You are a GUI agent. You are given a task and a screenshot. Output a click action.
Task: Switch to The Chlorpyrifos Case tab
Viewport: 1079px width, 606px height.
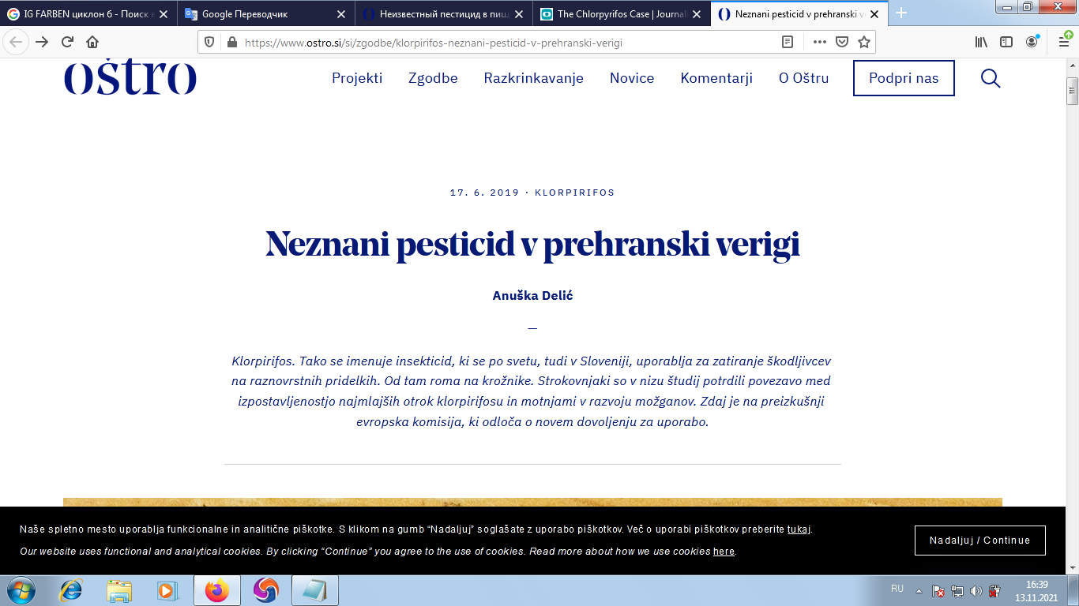tap(615, 13)
